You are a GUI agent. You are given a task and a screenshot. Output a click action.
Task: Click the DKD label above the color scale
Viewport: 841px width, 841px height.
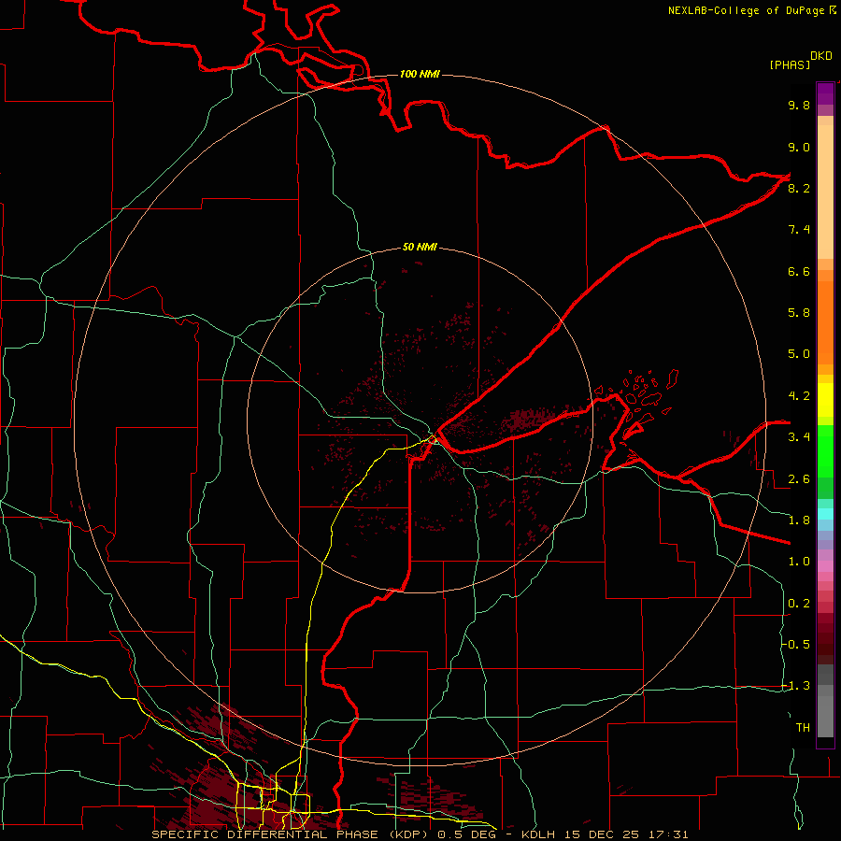(821, 56)
